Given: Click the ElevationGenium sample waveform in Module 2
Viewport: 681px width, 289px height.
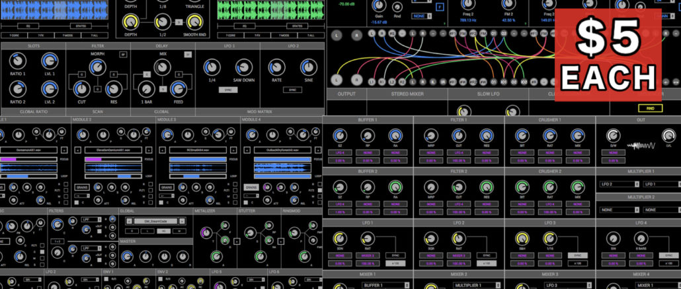Looking at the screenshot, I should [113, 168].
